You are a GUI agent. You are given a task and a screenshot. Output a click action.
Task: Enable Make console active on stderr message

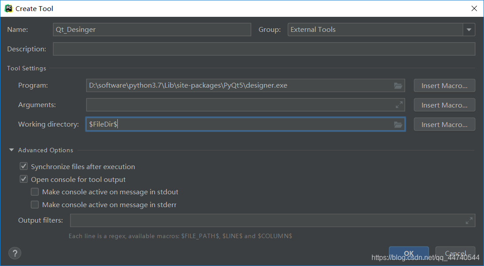[x=35, y=204]
